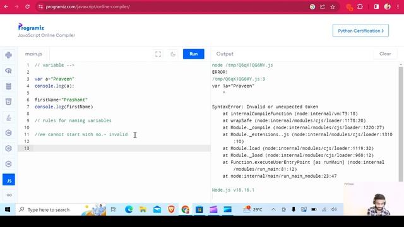Toggle the browser side panel
This screenshot has width=404, height=227.
coord(376,7)
